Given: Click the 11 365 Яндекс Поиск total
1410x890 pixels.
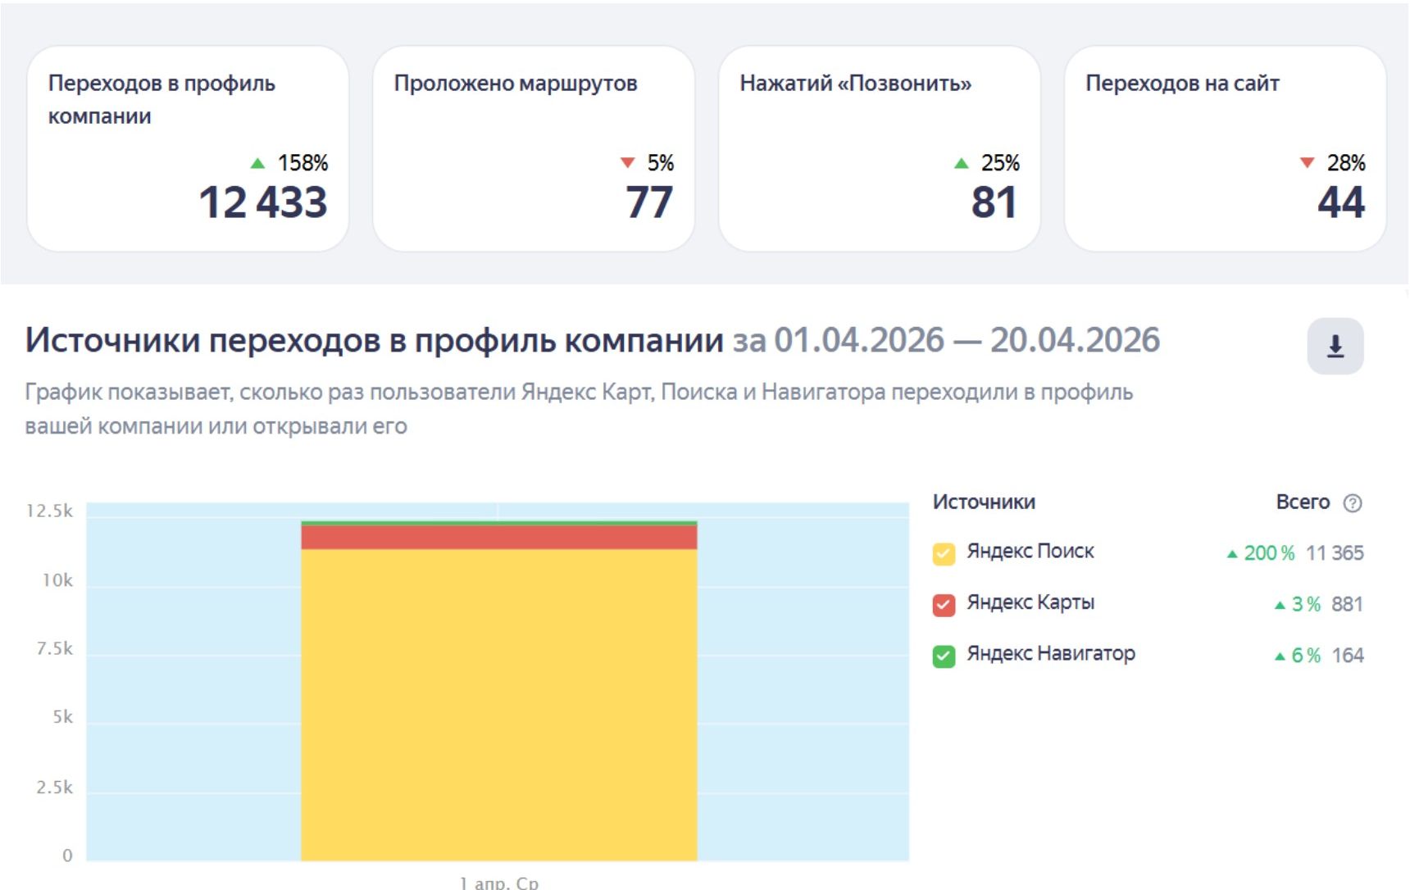Looking at the screenshot, I should point(1335,553).
